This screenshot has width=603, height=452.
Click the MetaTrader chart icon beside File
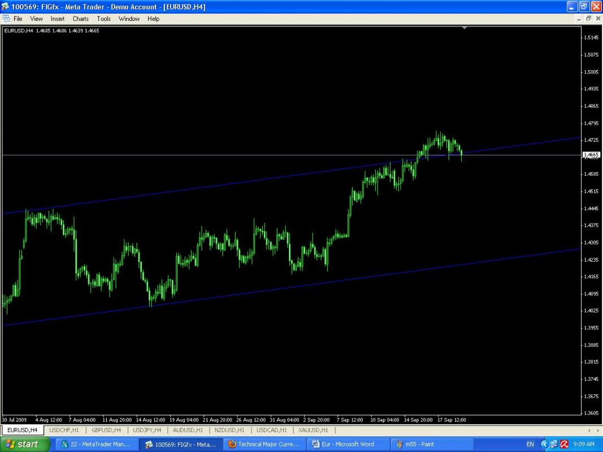[6, 19]
